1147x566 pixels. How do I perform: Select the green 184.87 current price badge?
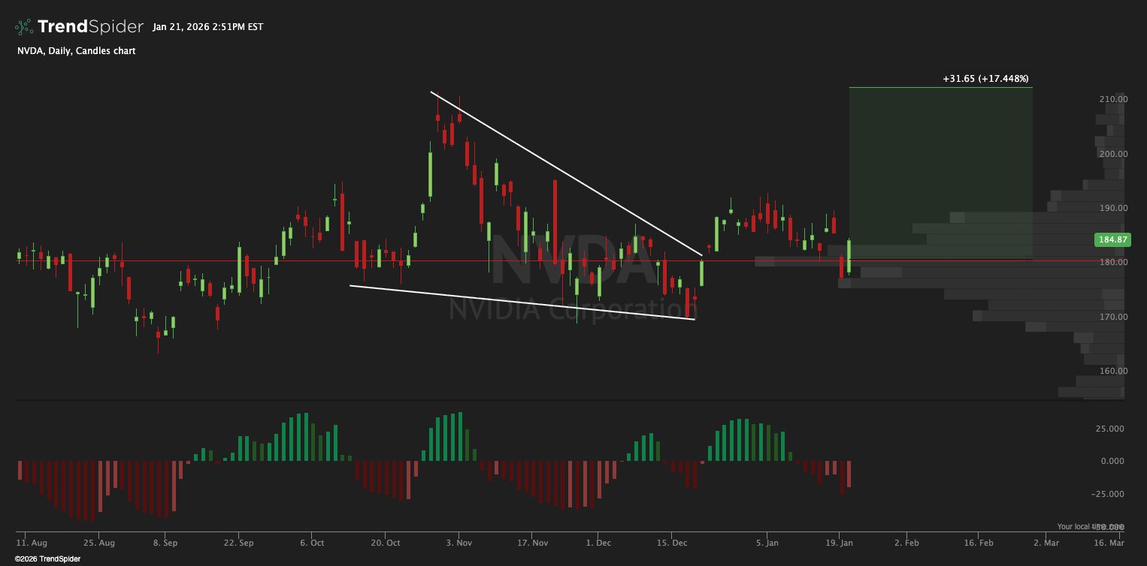(1112, 240)
